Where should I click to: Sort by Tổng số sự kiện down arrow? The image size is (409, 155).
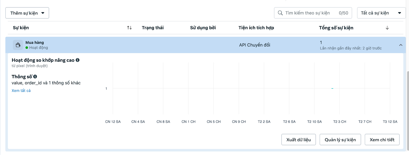click(387, 28)
